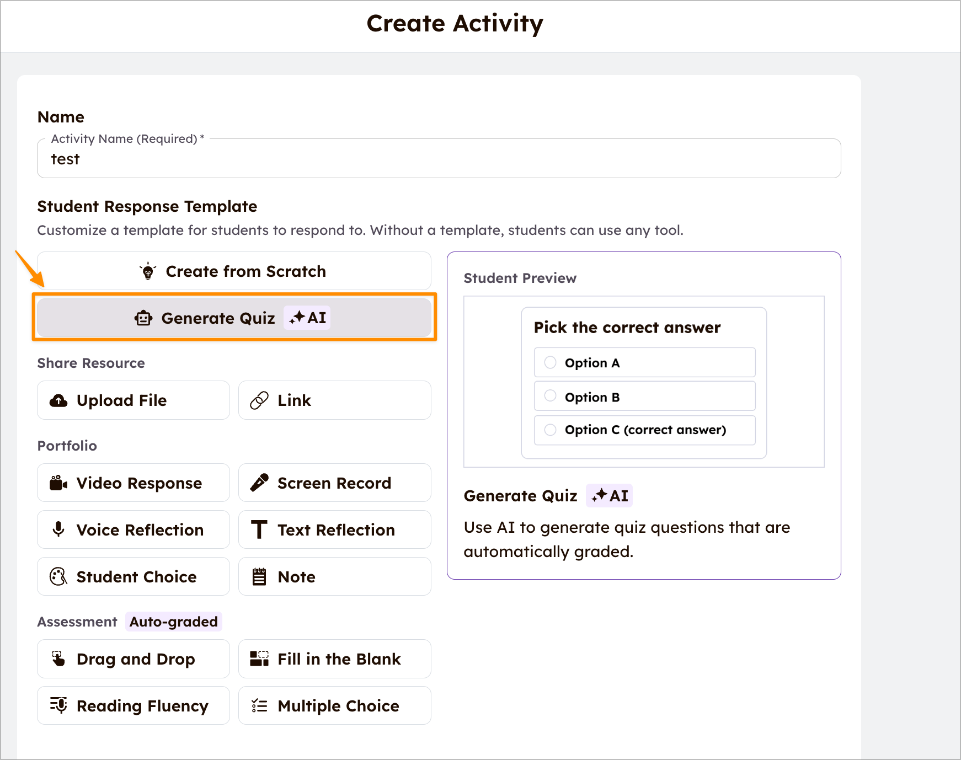Select the Reading Fluency icon

(58, 705)
